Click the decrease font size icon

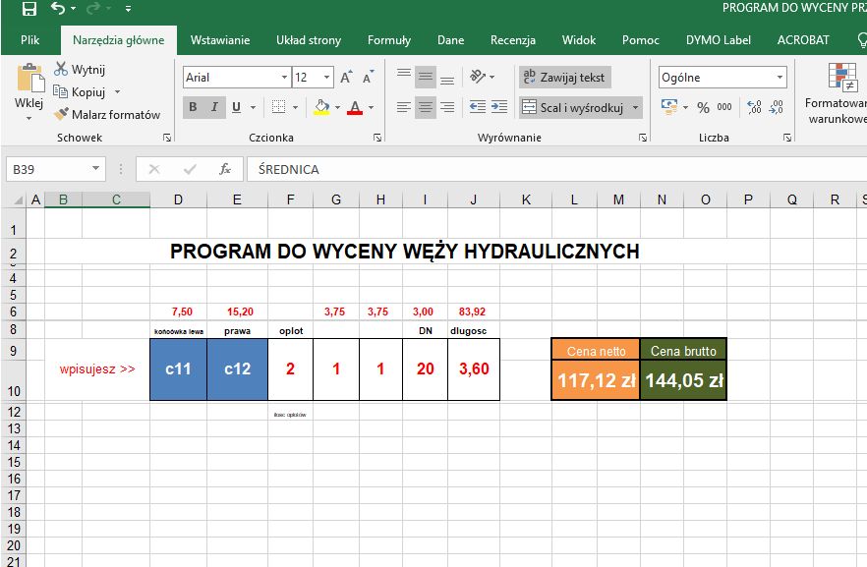[x=368, y=77]
